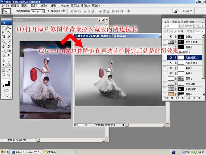Select the Crop tool
The height and width of the screenshot is (155, 206).
click(x=3, y=37)
